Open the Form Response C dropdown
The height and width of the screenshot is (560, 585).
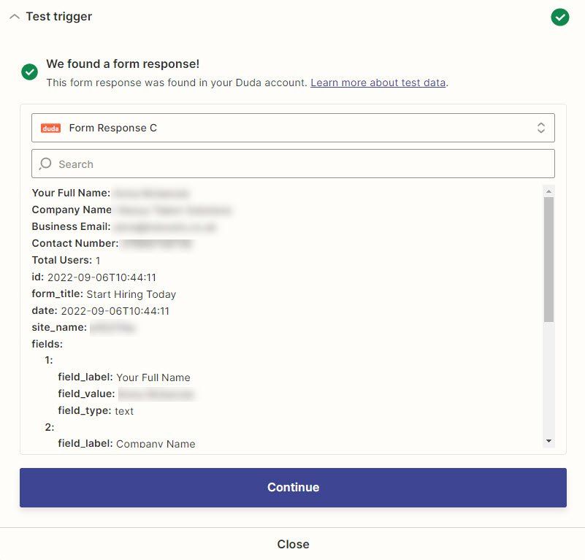pyautogui.click(x=293, y=128)
